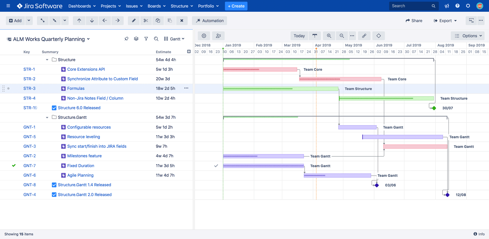Uncheck the Structure 6.0 Released checkbox
The image size is (489, 239).
coord(54,108)
